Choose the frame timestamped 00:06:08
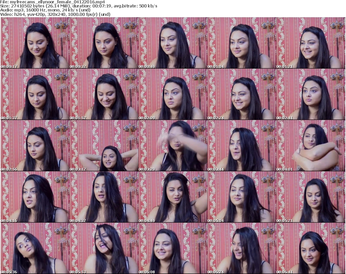 (173, 248)
